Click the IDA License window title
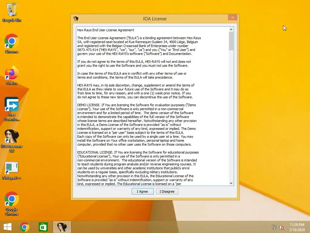Screen dimensions: 310x233 [155, 19]
